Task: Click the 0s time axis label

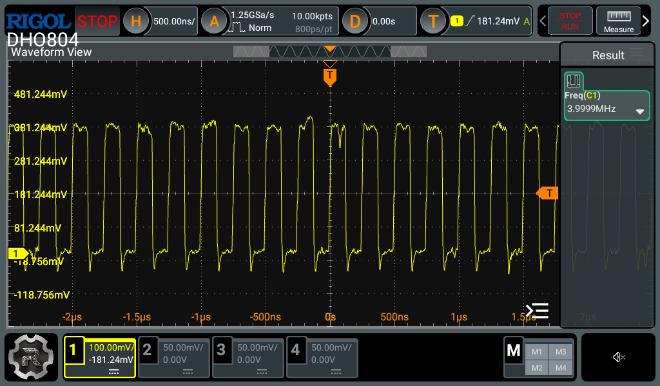Action: [331, 317]
